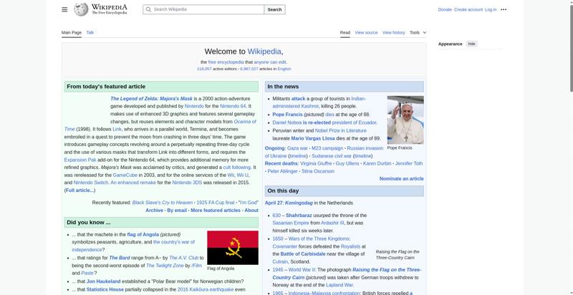Viewport: 573px width, 295px height.
Task: Open the Full article link
Action: click(x=80, y=190)
